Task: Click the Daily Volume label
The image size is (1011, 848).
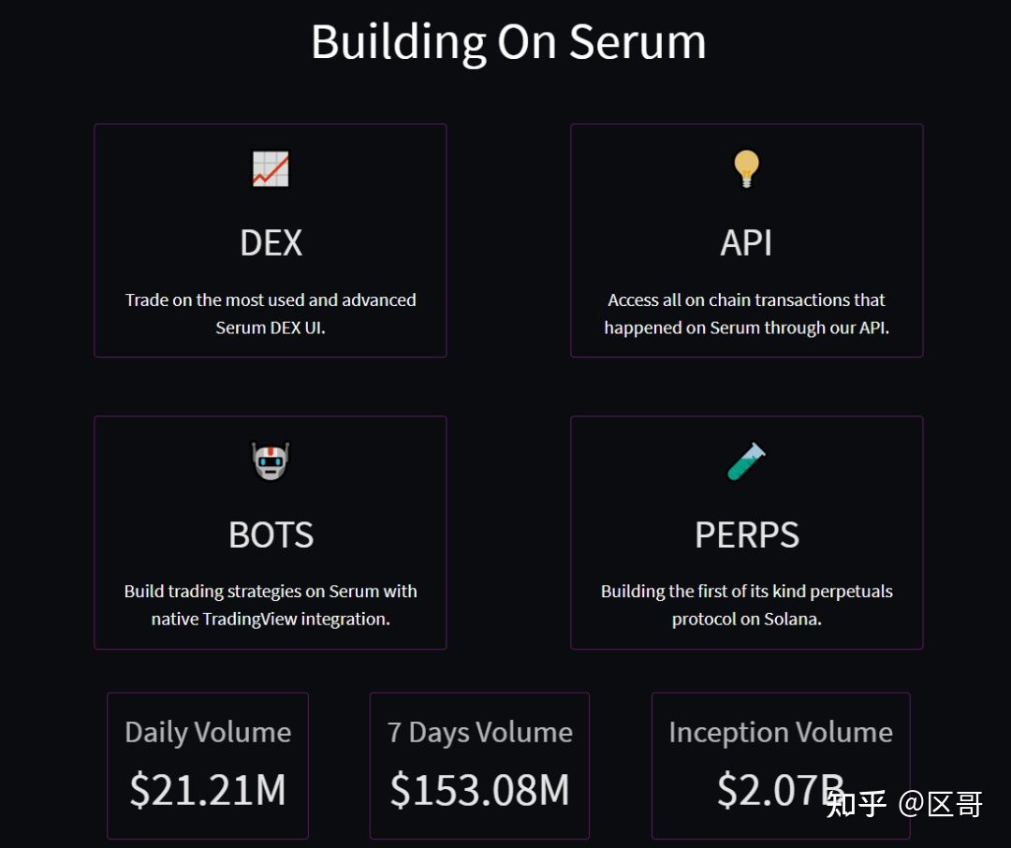Action: coord(208,733)
